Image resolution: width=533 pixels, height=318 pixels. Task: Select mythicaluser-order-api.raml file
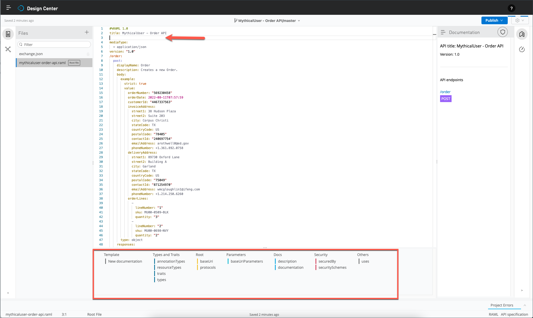[x=54, y=63]
